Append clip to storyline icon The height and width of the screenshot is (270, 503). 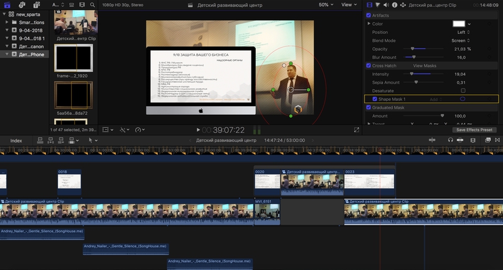click(61, 140)
